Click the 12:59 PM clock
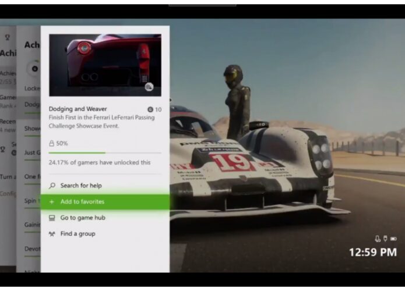The image size is (405, 291). point(373,253)
